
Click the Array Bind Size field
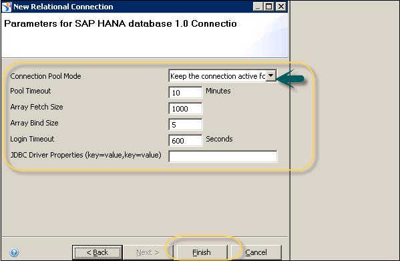[186, 124]
